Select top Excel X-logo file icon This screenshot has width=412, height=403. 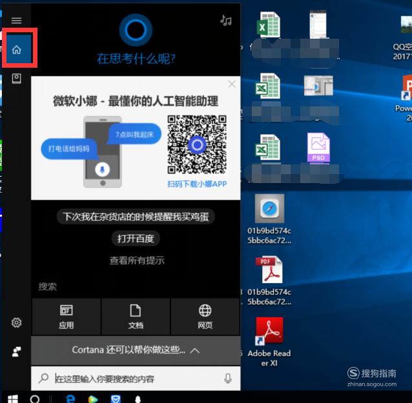269,25
